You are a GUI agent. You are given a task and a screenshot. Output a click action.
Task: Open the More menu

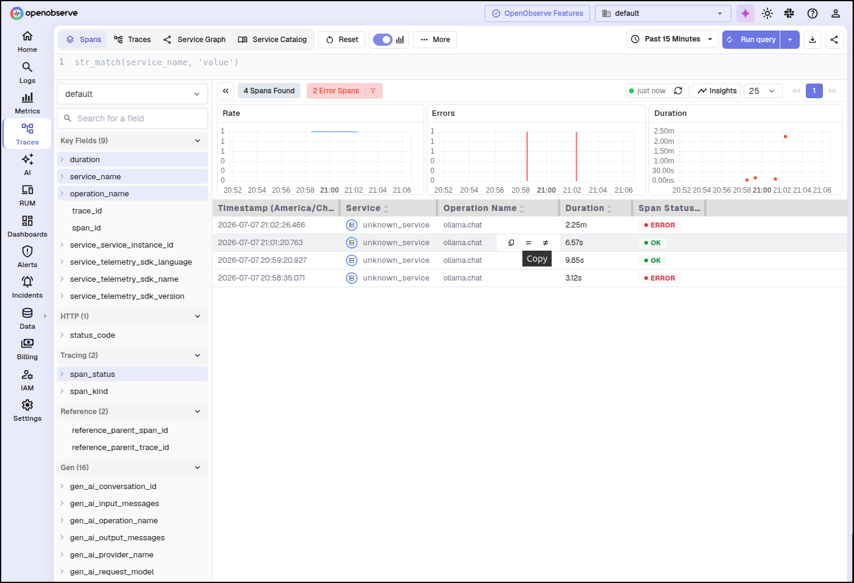coord(435,40)
